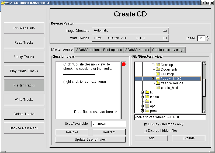Click the file view scroll-up arrow

(204, 64)
